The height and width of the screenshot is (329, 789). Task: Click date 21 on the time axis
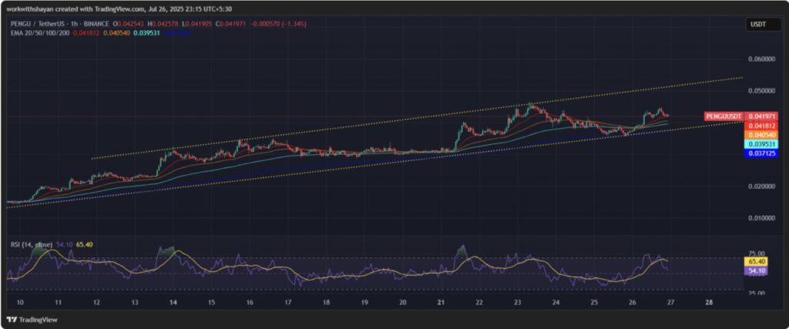[441, 304]
